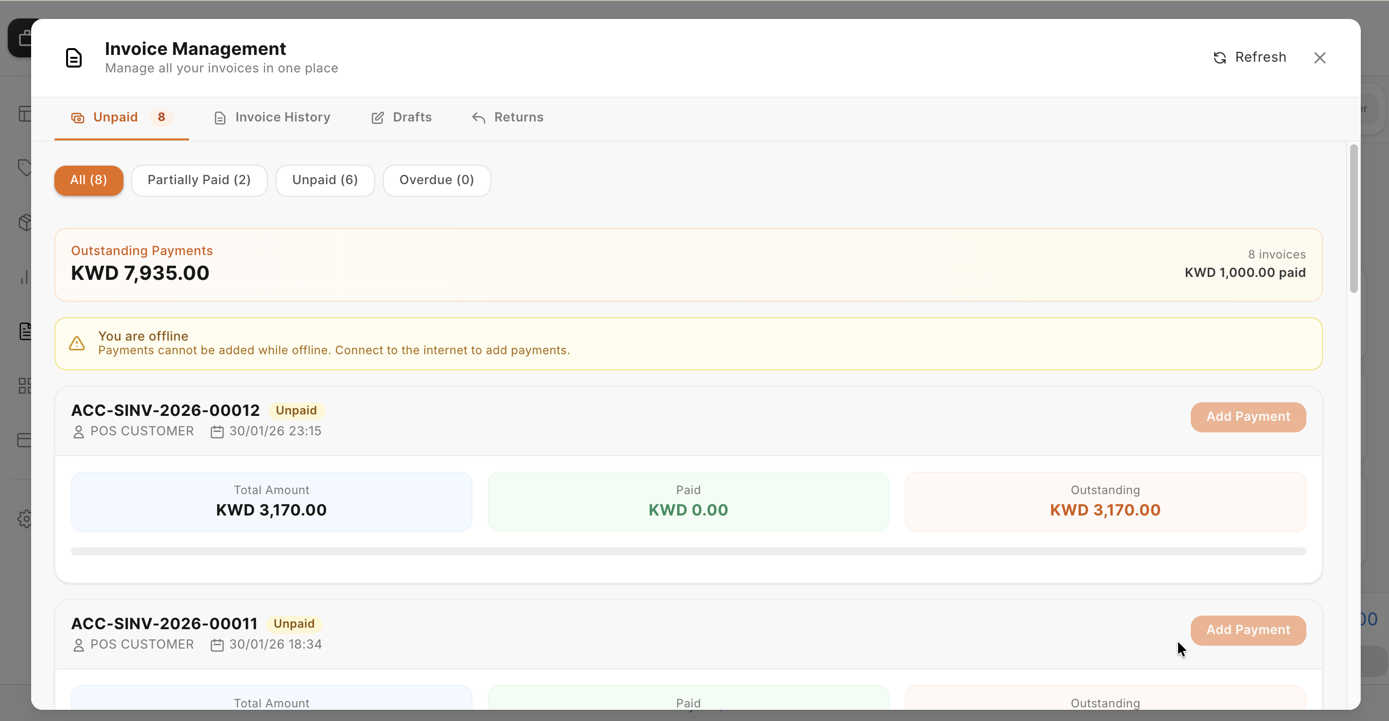This screenshot has height=721, width=1389.
Task: Click the Unpaid badge on invoice ACC-SINV-2026-00011
Action: 294,624
